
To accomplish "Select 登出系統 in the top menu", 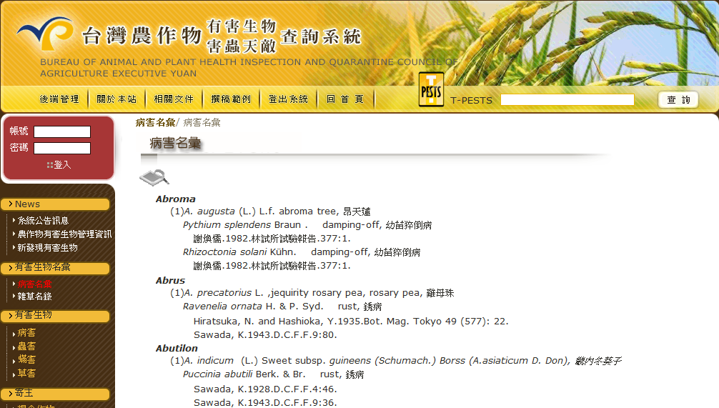I will 288,99.
